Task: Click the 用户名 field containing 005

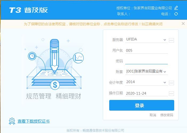Action: point(147,50)
